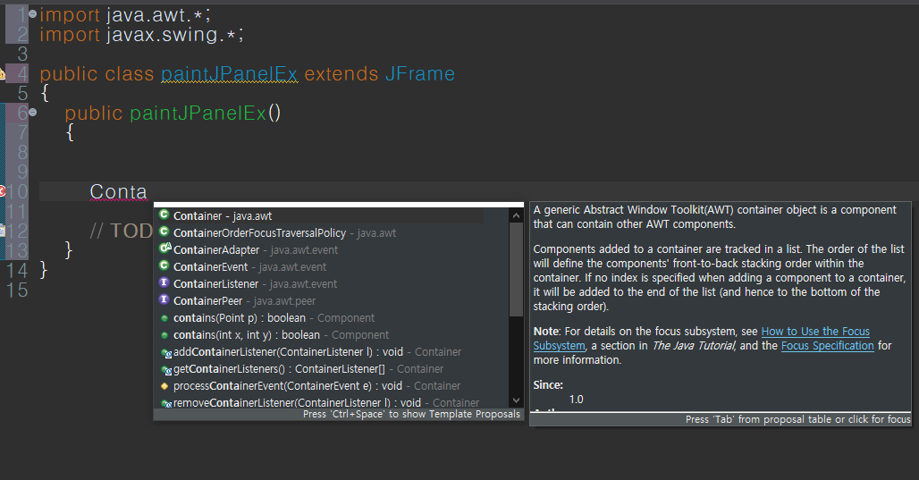This screenshot has width=919, height=480.
Task: Click green method icon beside contains(int x, int y)
Action: click(x=164, y=335)
